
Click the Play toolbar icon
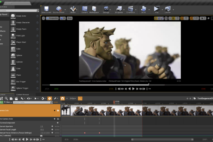[157, 10]
